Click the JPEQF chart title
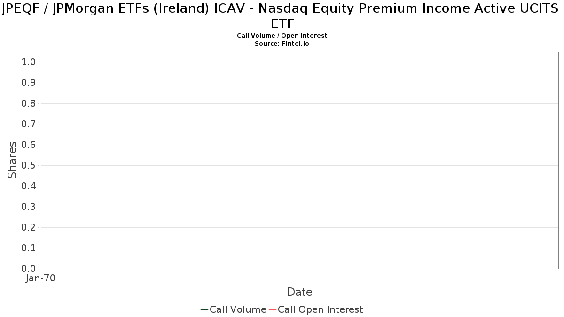This screenshot has width=564, height=317. tap(282, 16)
